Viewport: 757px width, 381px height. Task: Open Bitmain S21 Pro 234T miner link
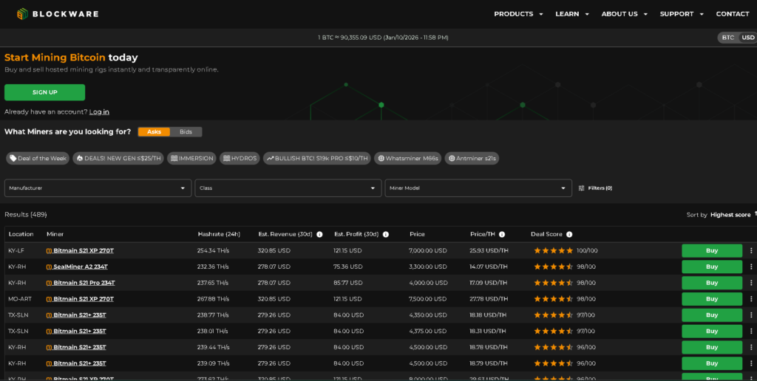(81, 283)
